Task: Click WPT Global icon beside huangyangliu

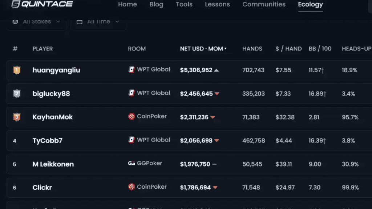Action: (x=132, y=69)
